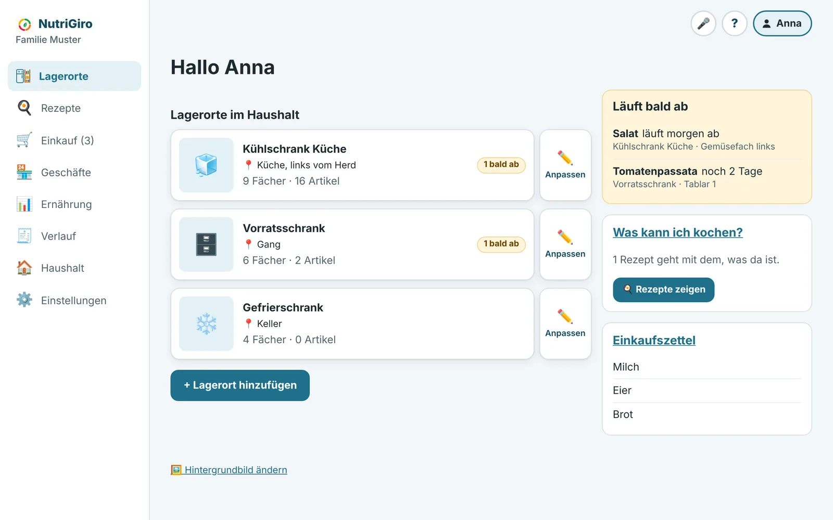Click the Lagerort hinzufügen button
The width and height of the screenshot is (833, 520).
click(x=240, y=385)
